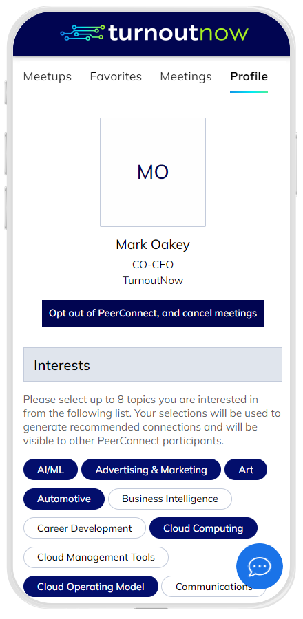303x619 pixels.
Task: Click the MO profile avatar
Action: [x=153, y=172]
